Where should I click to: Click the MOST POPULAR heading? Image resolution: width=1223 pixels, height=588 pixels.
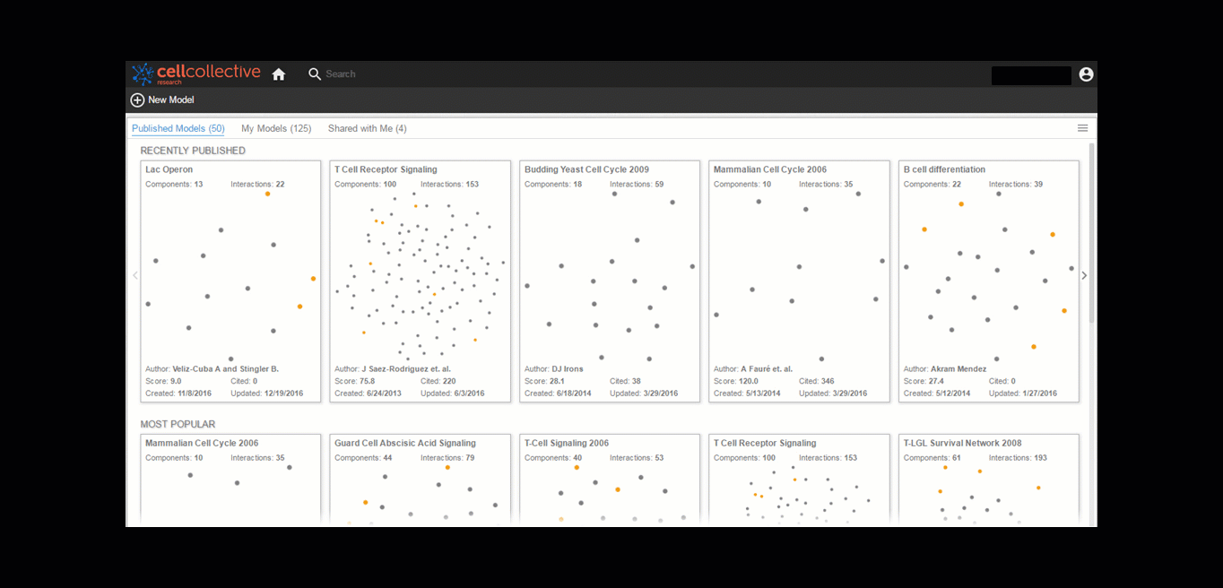(x=178, y=424)
